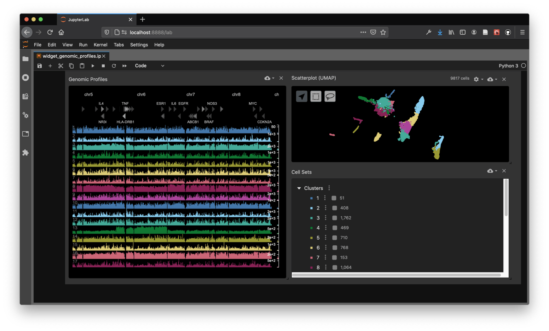Close the Genomic Profiles panel

(x=281, y=78)
